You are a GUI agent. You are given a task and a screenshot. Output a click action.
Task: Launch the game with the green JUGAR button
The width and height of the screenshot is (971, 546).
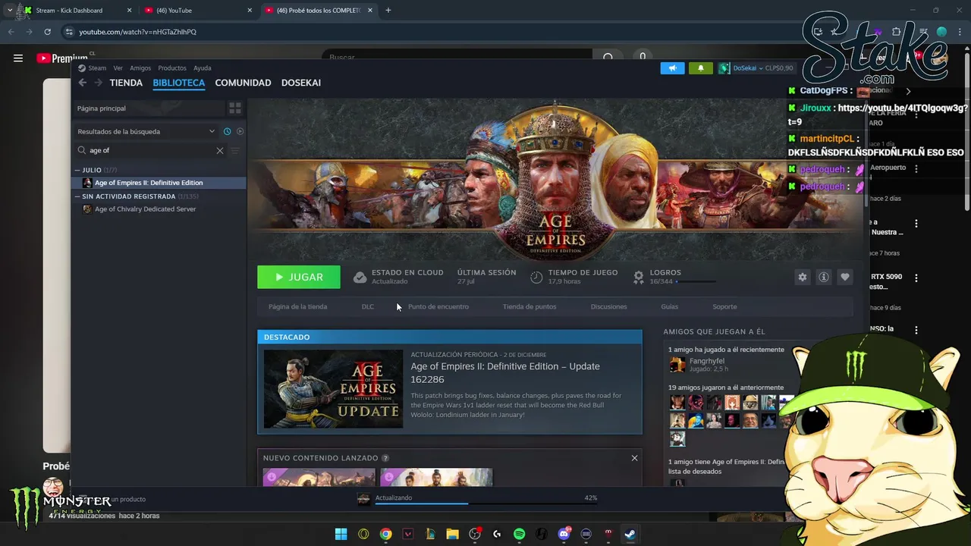click(x=299, y=277)
